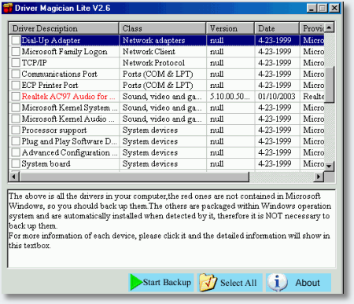Click the vertical scrollbar down arrow
This screenshot has width=354, height=304.
click(330, 167)
